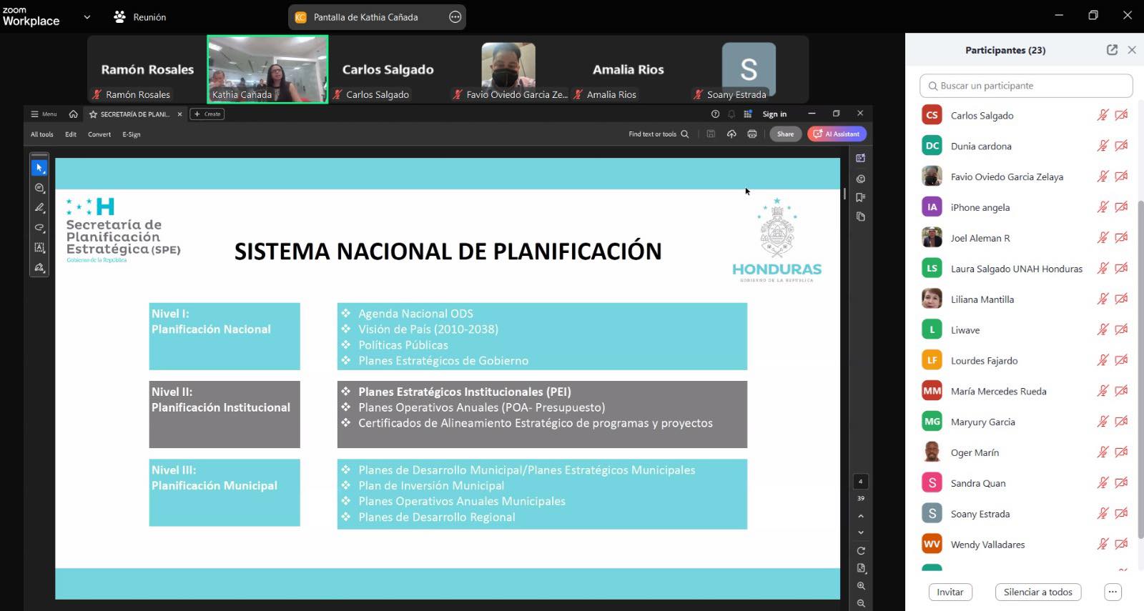Open the AI Assistant in Acrobat
The image size is (1144, 611).
pyautogui.click(x=837, y=134)
